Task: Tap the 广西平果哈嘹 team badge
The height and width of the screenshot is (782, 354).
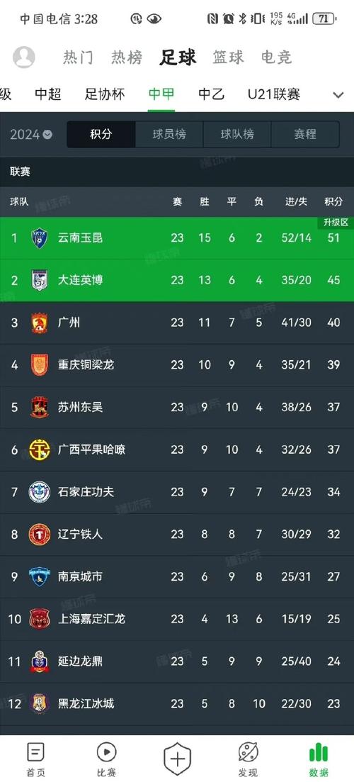Action: click(x=40, y=450)
